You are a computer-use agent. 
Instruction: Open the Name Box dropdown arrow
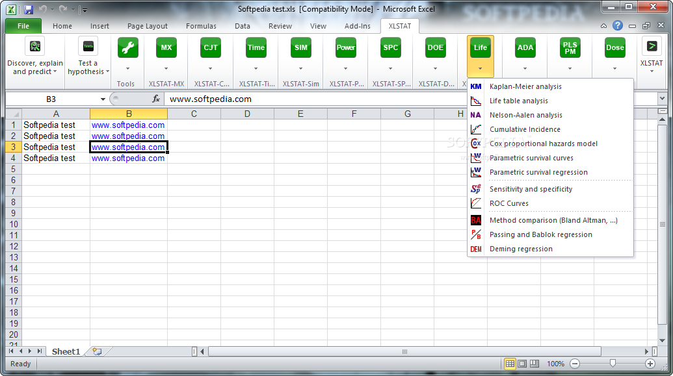pyautogui.click(x=103, y=99)
